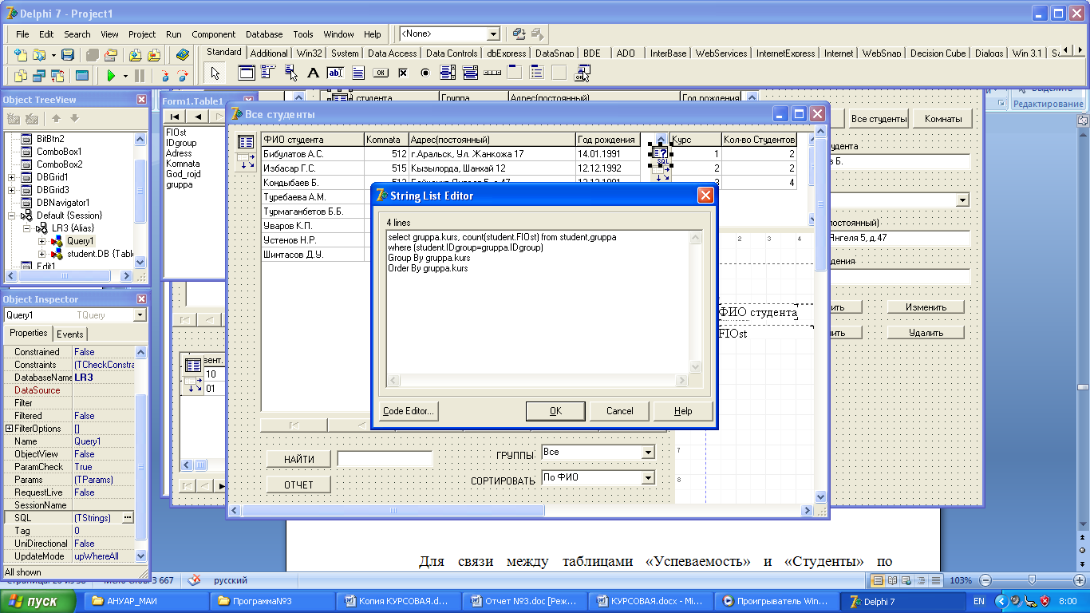
Task: Select the Edit box component in the palette
Action: click(335, 73)
